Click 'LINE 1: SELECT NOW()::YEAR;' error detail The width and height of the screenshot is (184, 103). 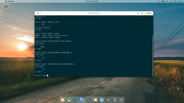[47, 37]
